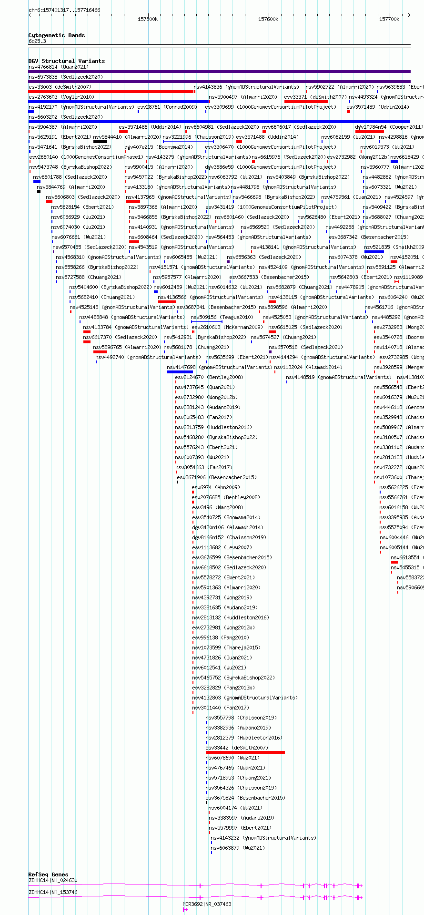
Task: Open nsv5902722 (Almarri2020) label
Action: click(340, 87)
